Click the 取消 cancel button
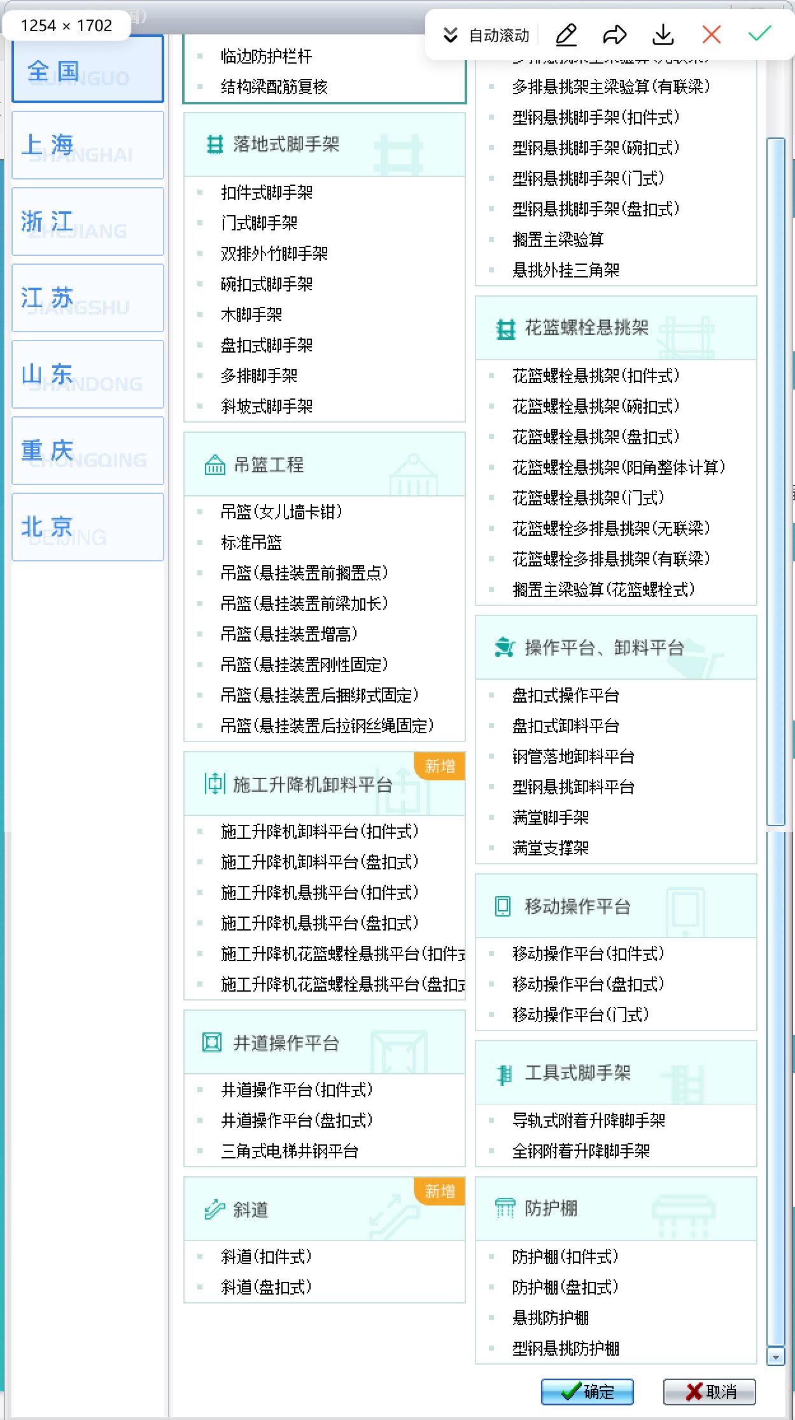The height and width of the screenshot is (1420, 795). 710,1391
